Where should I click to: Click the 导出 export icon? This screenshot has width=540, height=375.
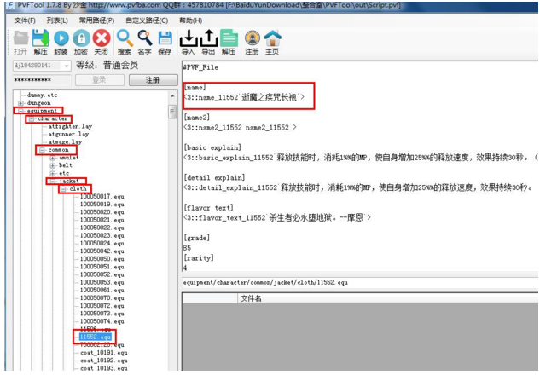208,39
